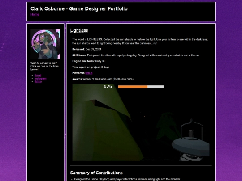Click the 'Wish to conact to me?' sidebar text
This screenshot has width=242, height=181.
coord(45,66)
